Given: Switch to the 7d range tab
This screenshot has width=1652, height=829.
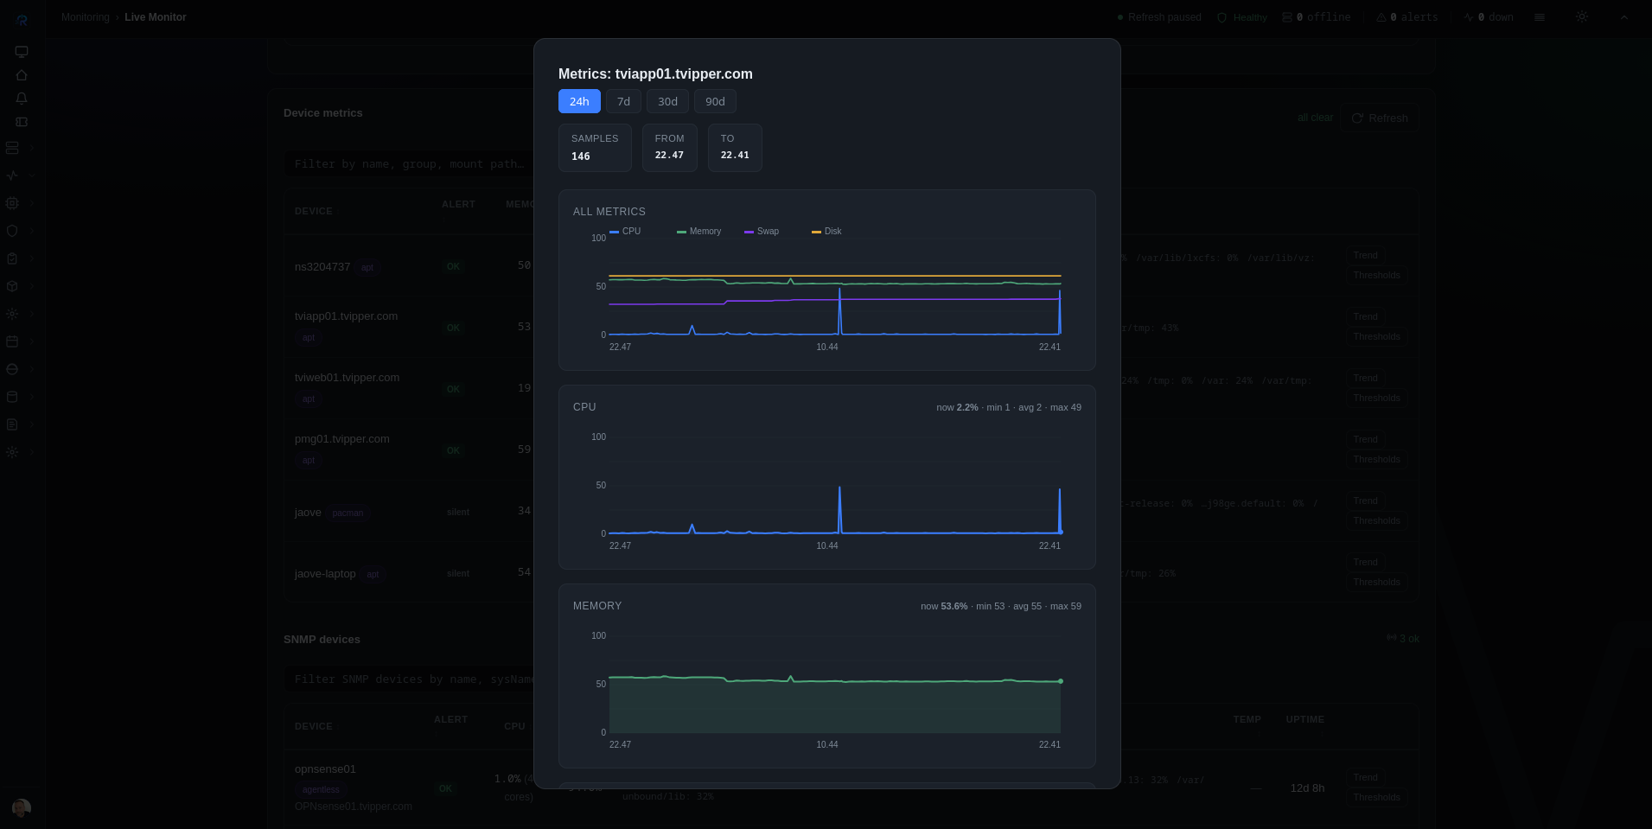Looking at the screenshot, I should click(x=623, y=101).
